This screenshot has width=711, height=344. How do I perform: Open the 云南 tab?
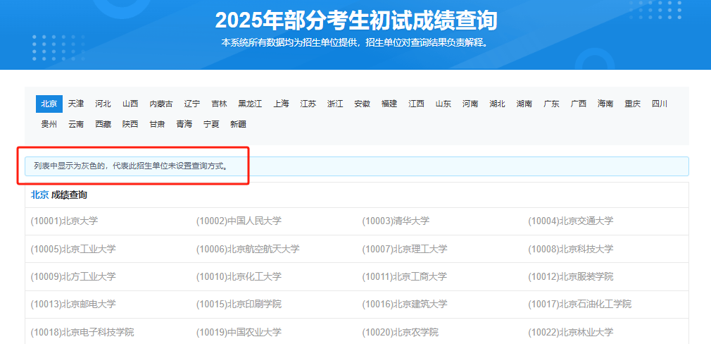[76, 124]
